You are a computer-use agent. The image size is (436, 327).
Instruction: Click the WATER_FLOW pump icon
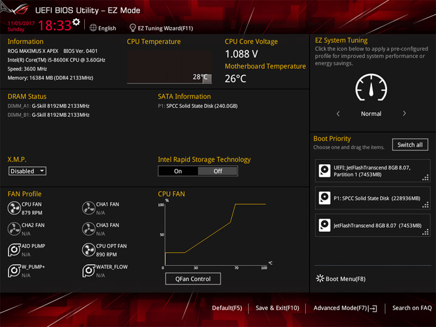point(88,271)
